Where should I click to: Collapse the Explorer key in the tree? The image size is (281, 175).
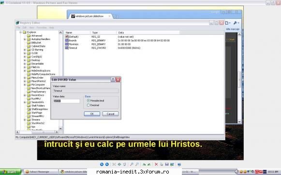[x=20, y=32]
